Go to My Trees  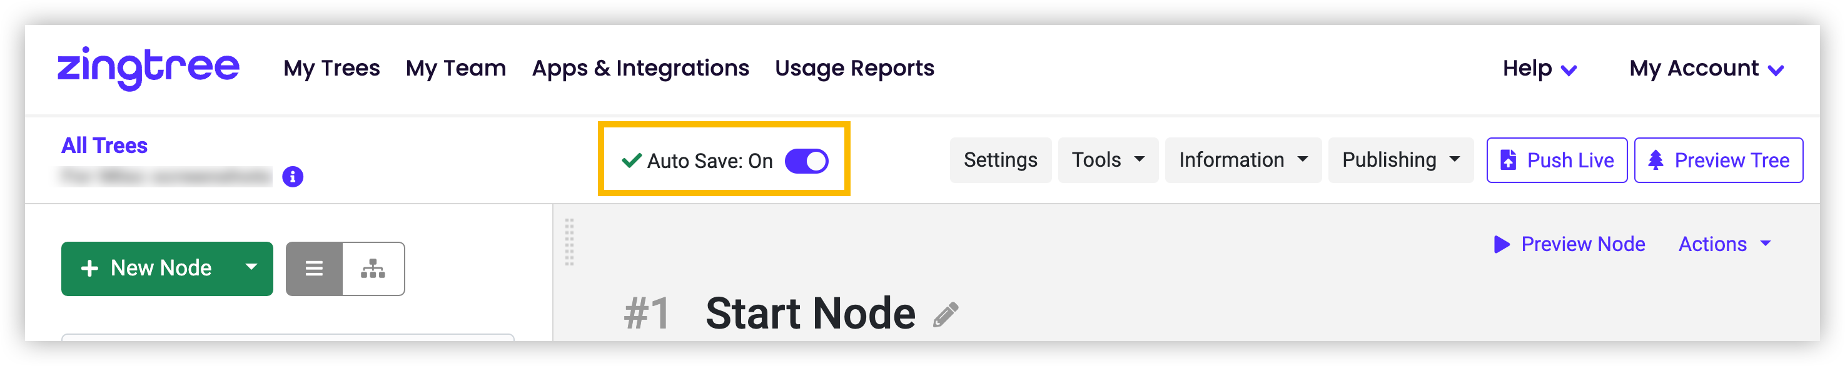click(x=331, y=69)
